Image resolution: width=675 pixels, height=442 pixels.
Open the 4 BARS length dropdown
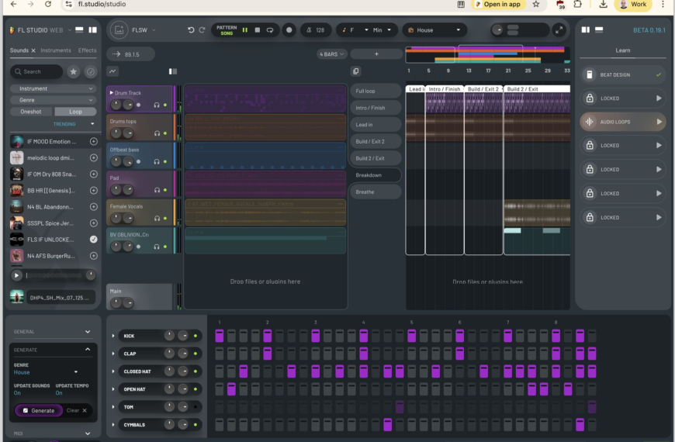click(x=331, y=54)
